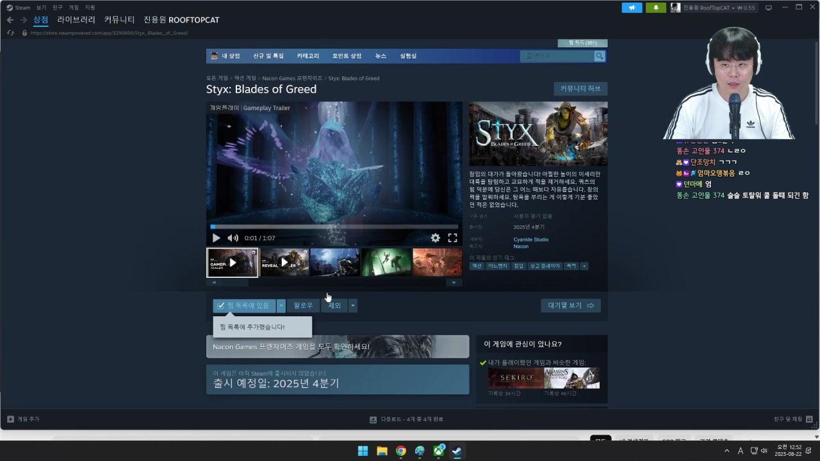Image resolution: width=820 pixels, height=461 pixels.
Task: Open the Nacon publisher link
Action: (x=521, y=247)
